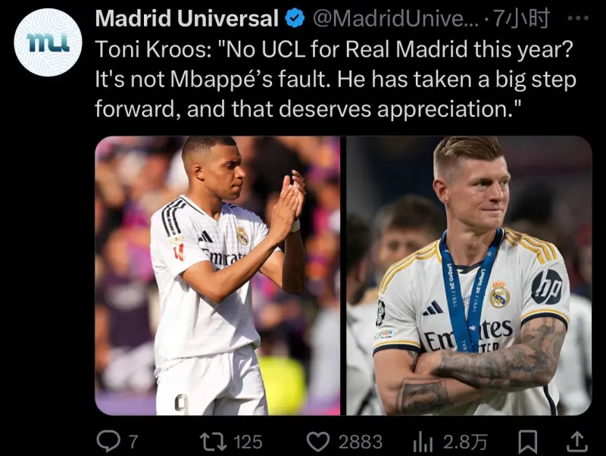Screen dimensions: 606x456
Task: View analytics via the bar chart icon
Action: (423, 442)
